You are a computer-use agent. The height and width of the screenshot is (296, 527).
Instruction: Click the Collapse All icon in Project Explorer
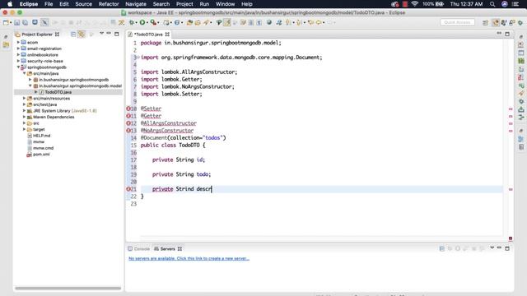coord(73,35)
